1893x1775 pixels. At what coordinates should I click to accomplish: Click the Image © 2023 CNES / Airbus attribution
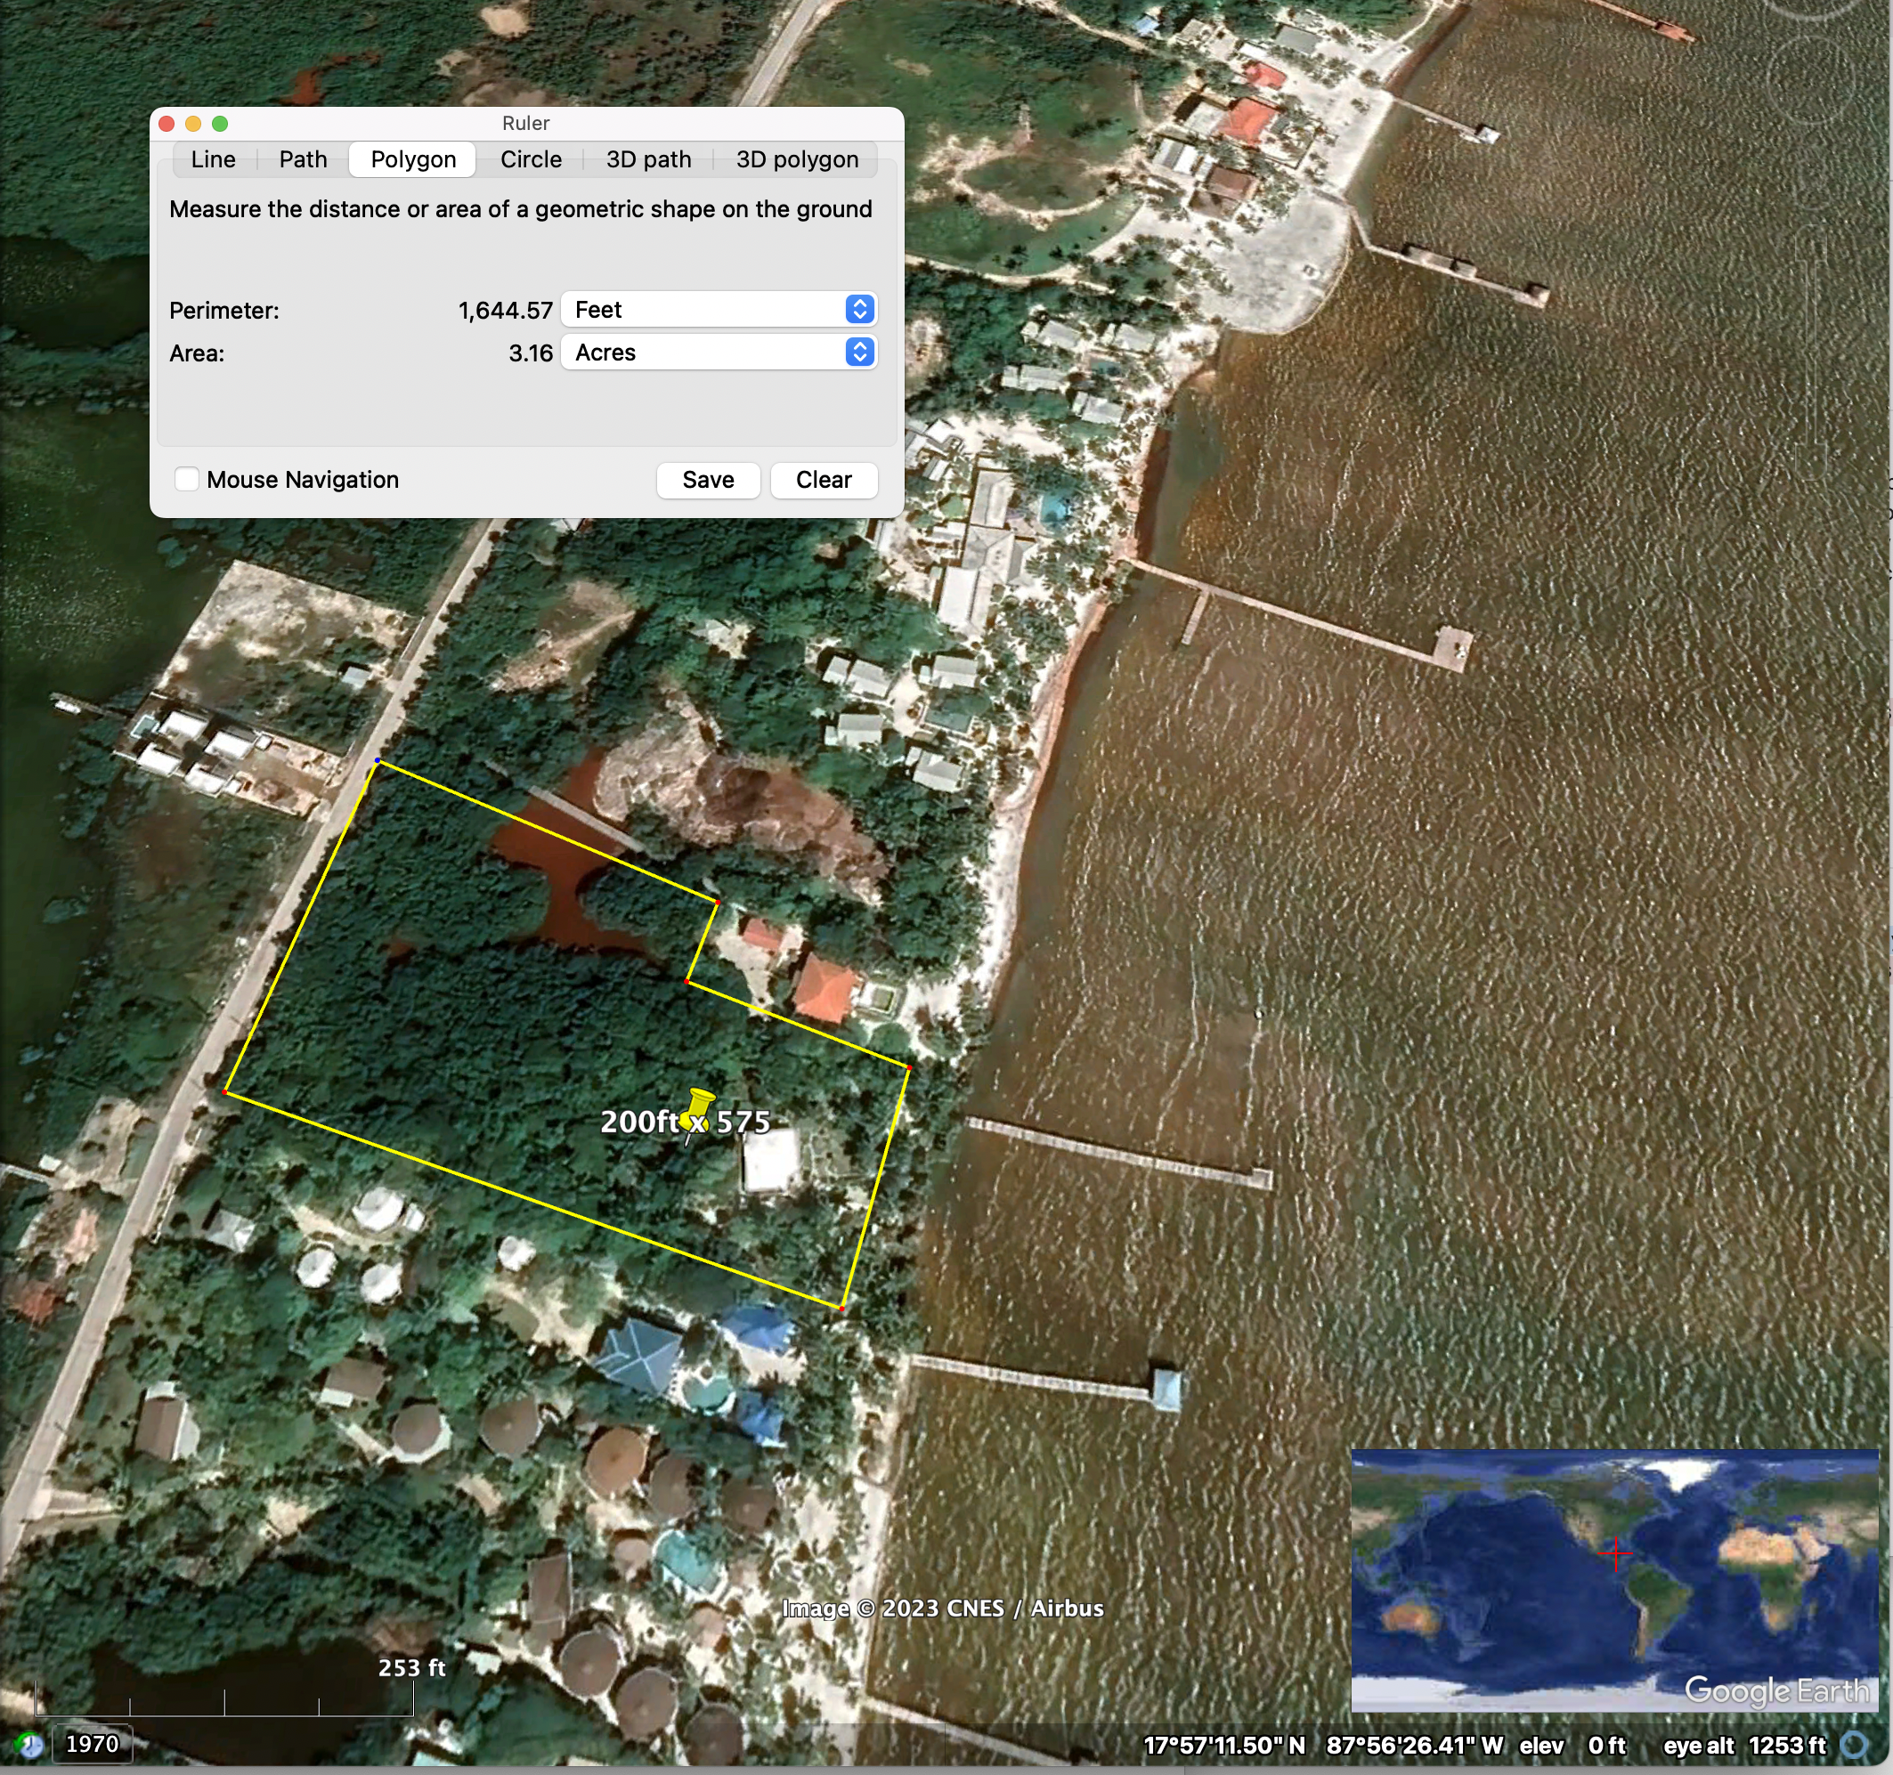pyautogui.click(x=943, y=1609)
